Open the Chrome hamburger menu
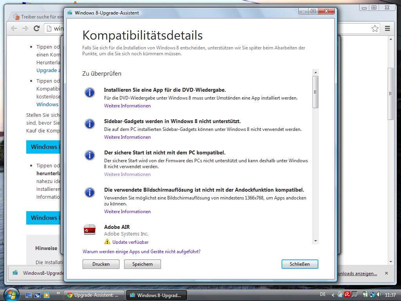The height and width of the screenshot is (301, 401). tap(387, 28)
